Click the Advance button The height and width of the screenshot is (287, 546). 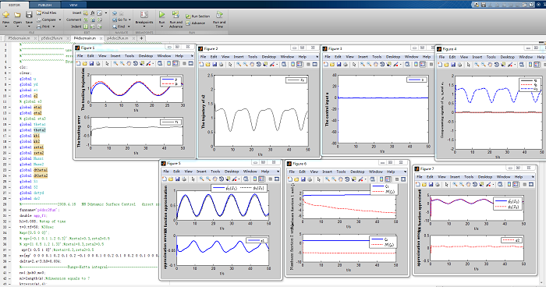click(x=195, y=23)
